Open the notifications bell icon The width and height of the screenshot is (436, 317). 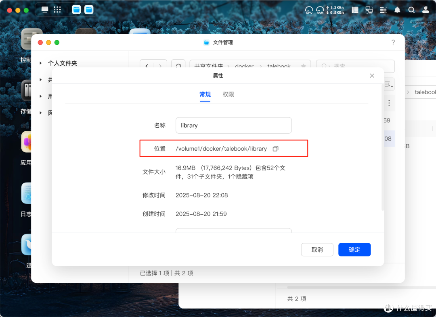click(x=397, y=10)
